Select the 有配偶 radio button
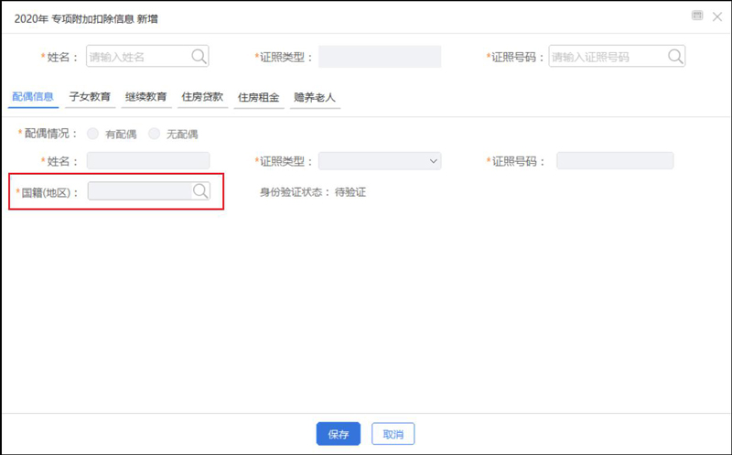Image resolution: width=732 pixels, height=455 pixels. (x=93, y=134)
